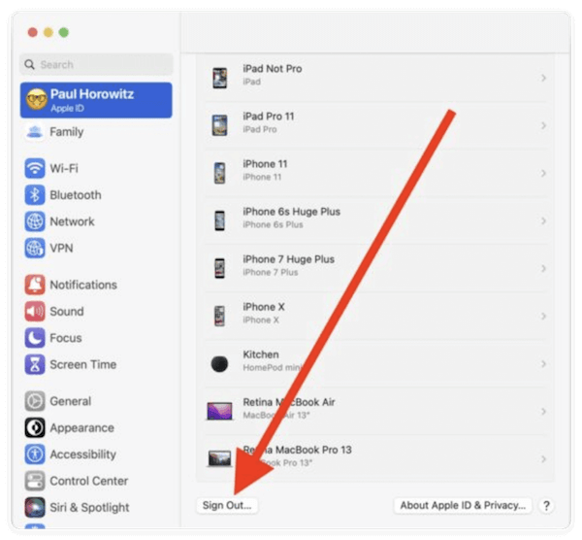Expand iPad Pro 11 row chevron

point(543,125)
